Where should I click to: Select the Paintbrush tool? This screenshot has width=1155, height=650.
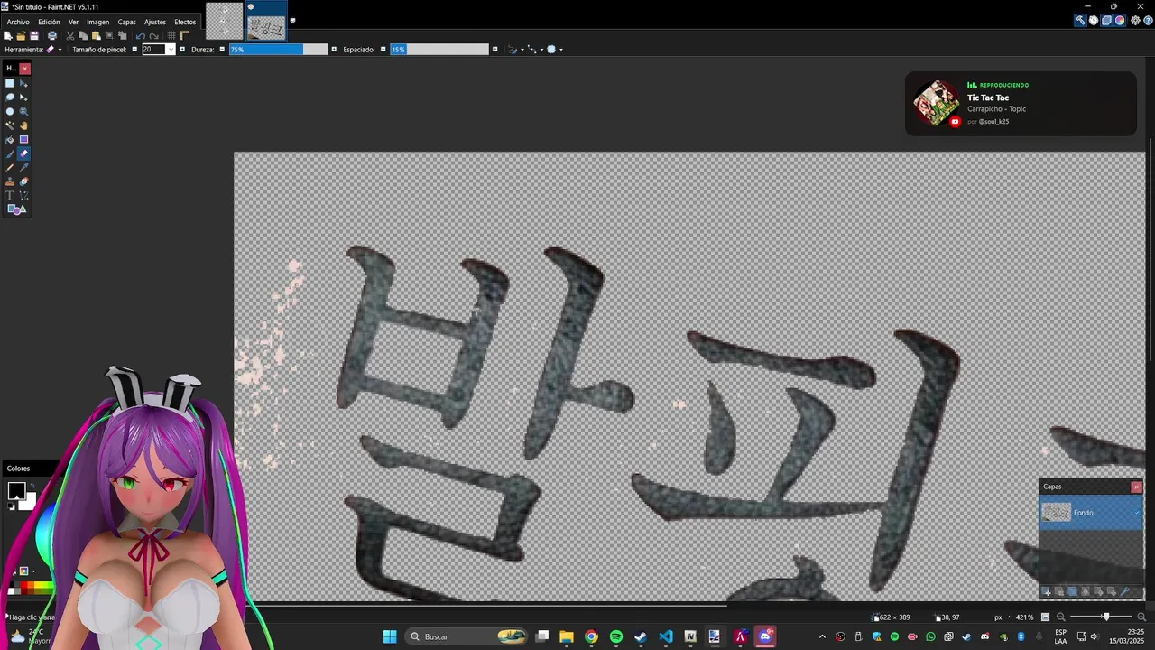click(x=10, y=153)
